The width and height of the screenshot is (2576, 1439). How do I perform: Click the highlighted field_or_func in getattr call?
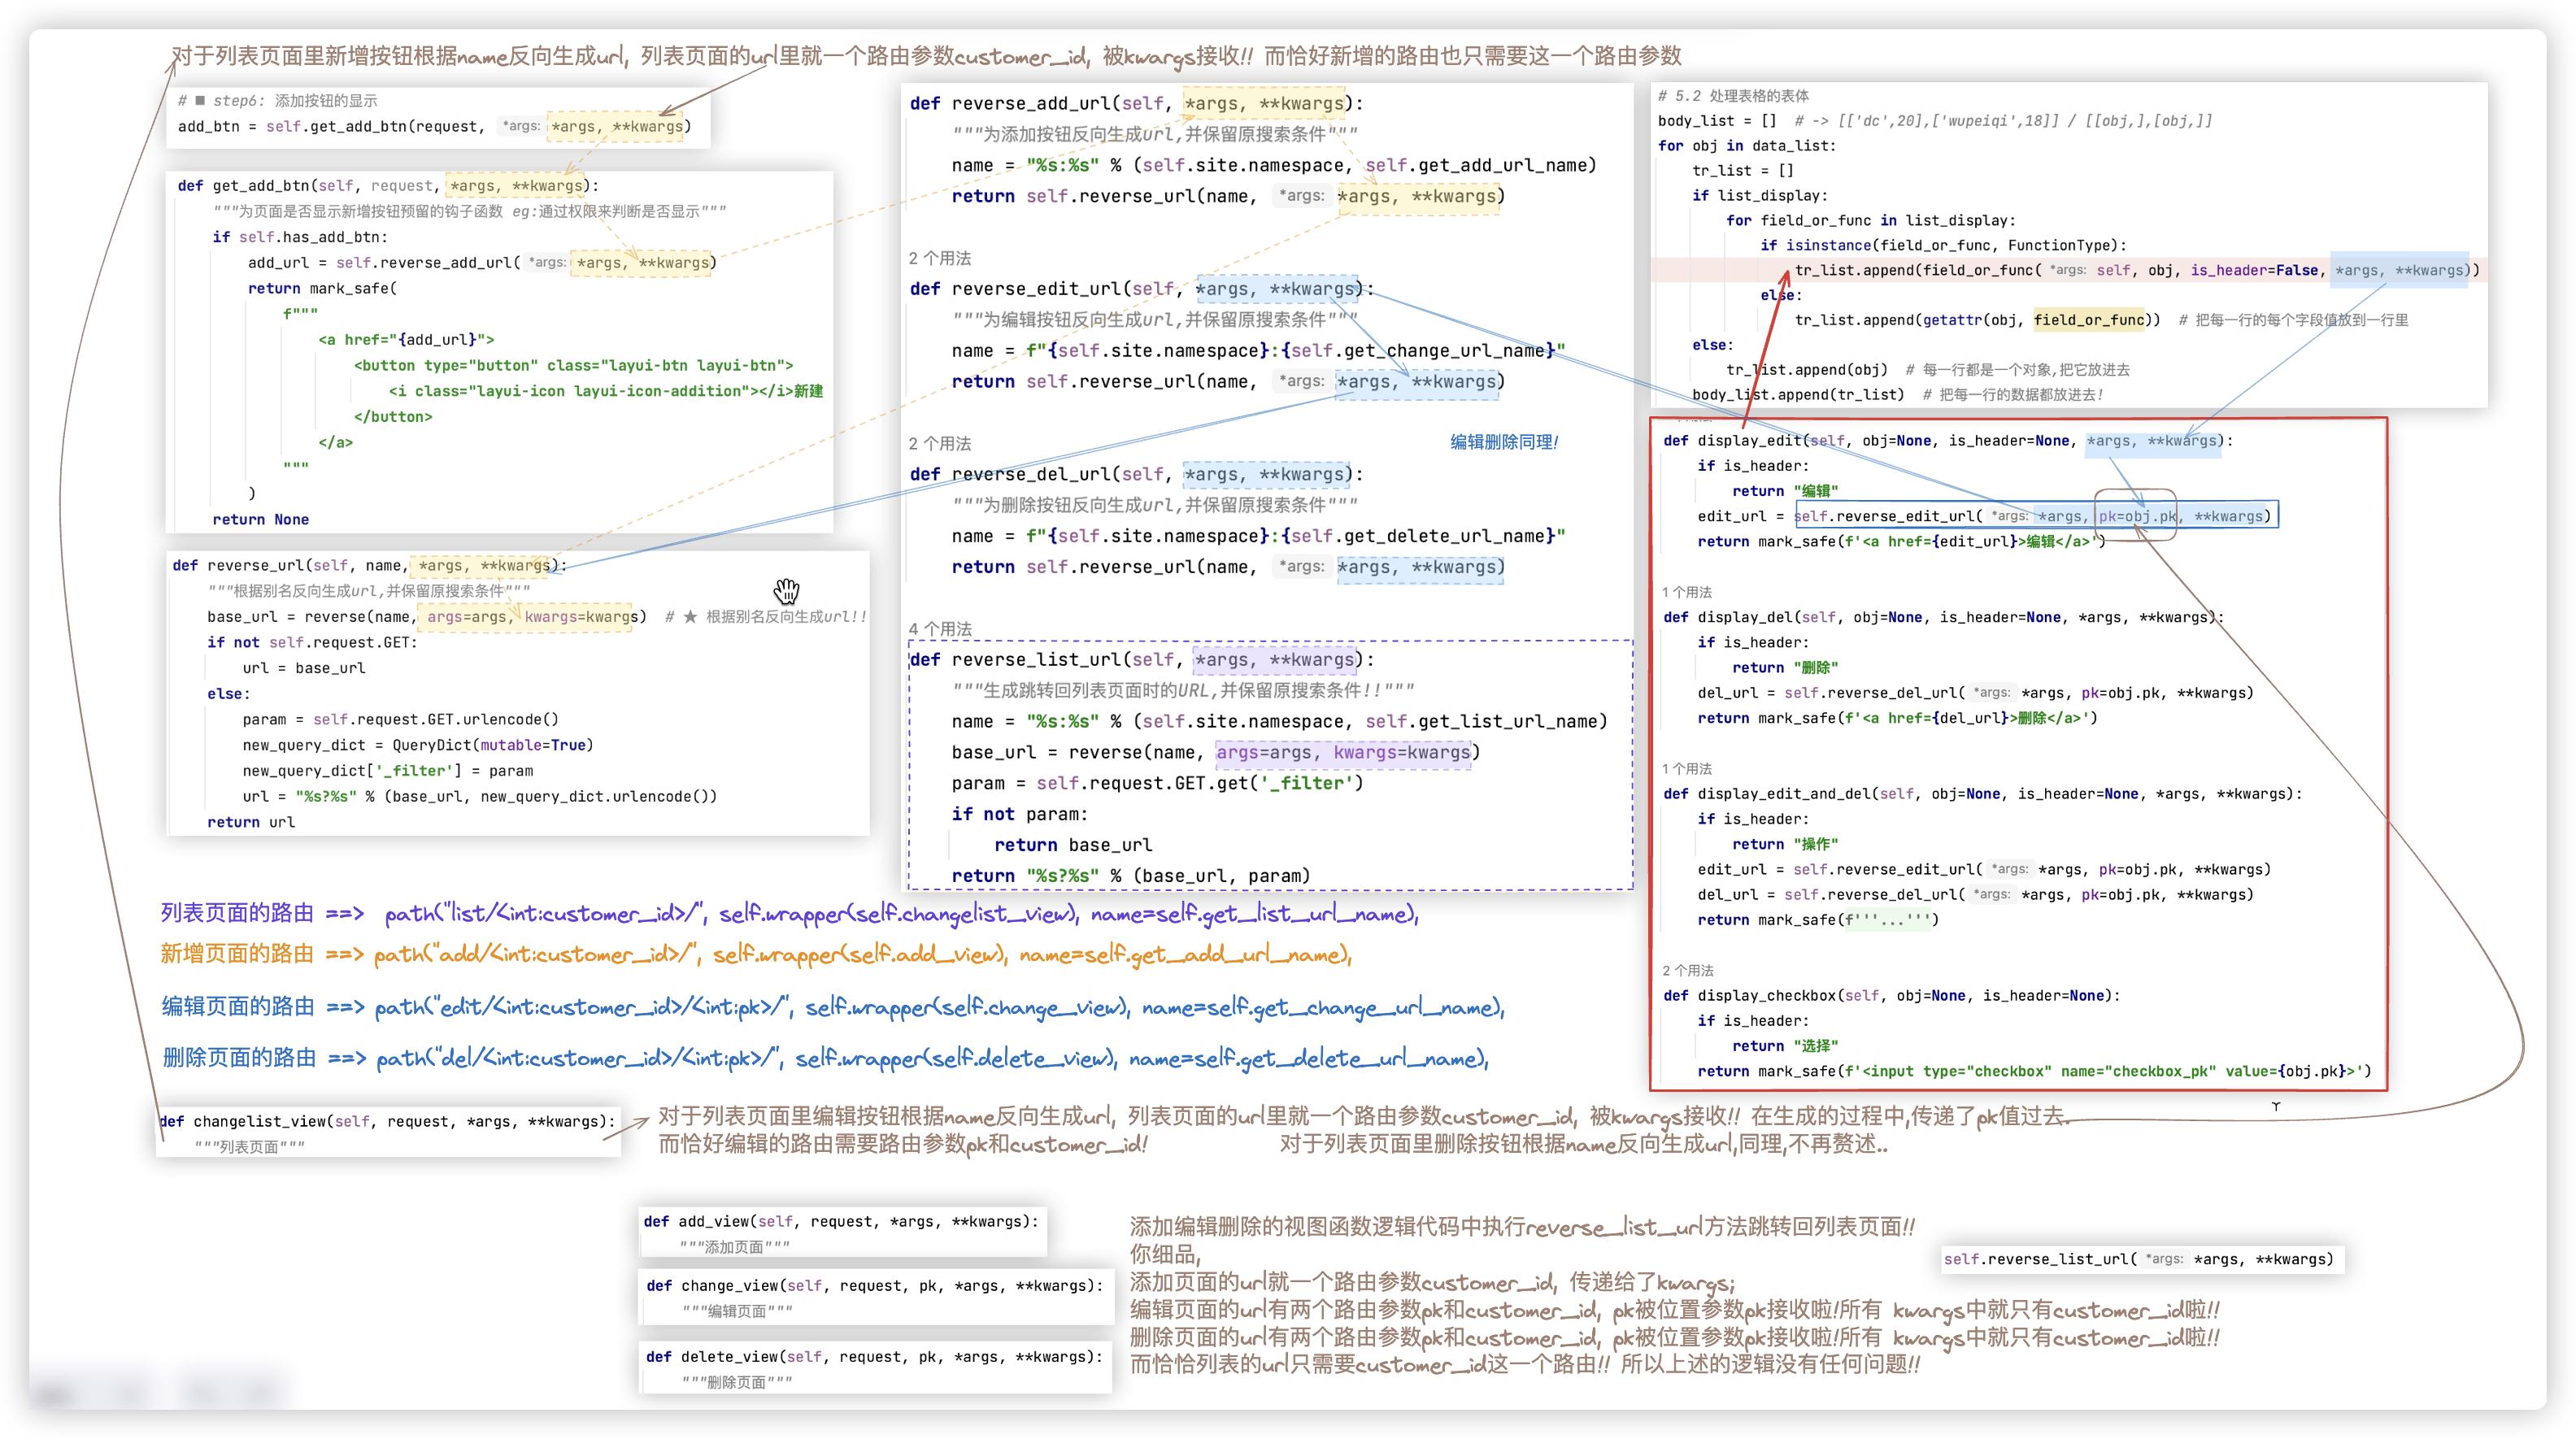click(2088, 320)
